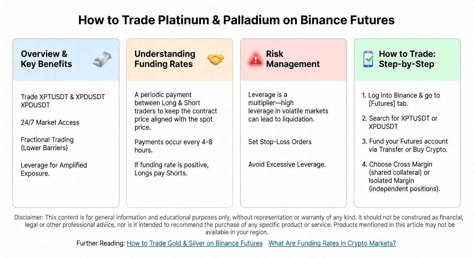This screenshot has width=474, height=258.
Task: Click the 24/7 Market Access text
Action: [x=50, y=122]
